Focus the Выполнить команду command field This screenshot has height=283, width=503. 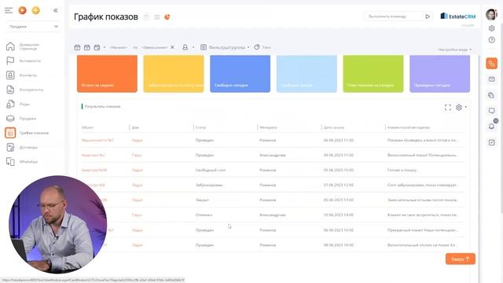tap(393, 16)
